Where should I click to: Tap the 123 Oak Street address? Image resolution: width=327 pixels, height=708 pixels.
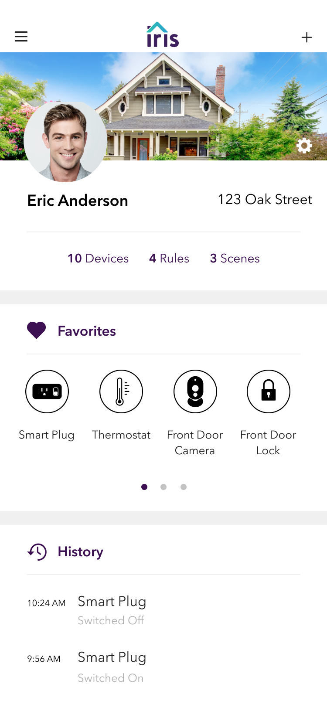tap(265, 200)
